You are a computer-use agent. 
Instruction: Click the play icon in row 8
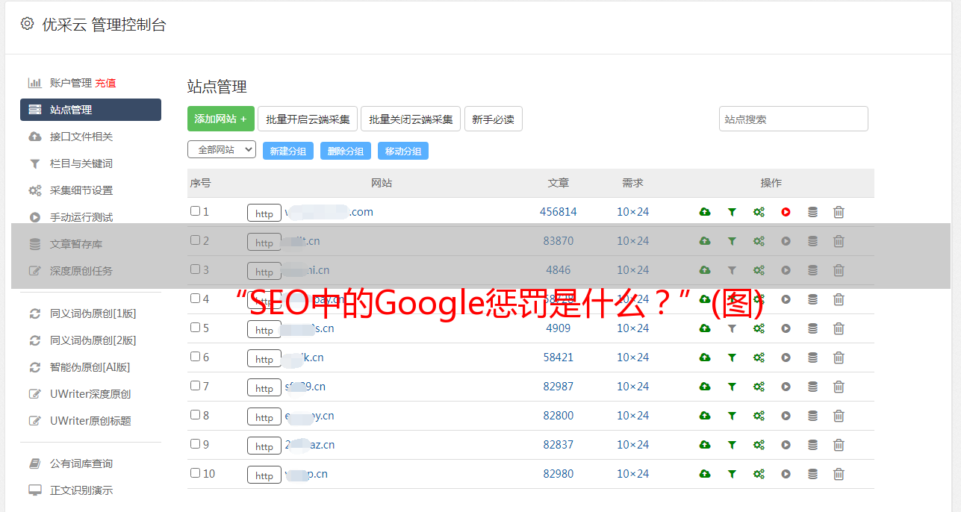click(786, 416)
